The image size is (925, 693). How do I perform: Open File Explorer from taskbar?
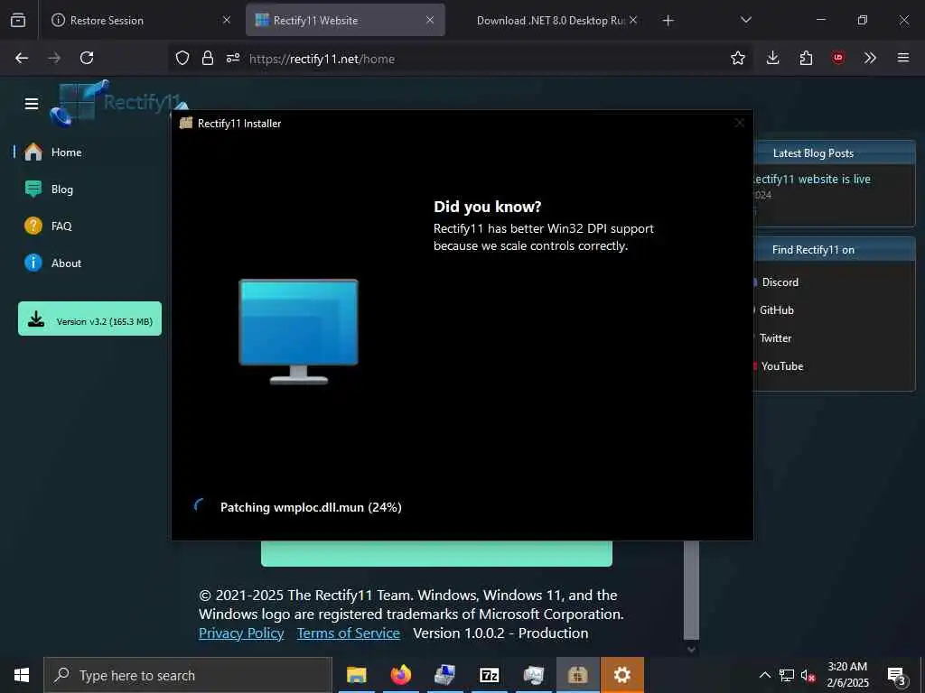click(x=356, y=675)
